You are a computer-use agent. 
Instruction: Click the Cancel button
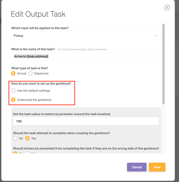pos(137,167)
